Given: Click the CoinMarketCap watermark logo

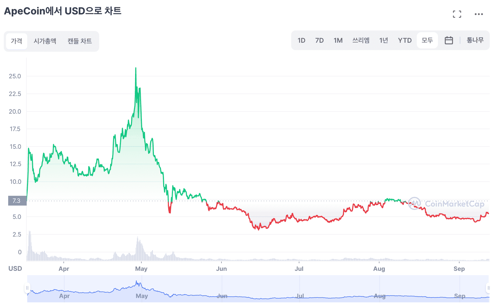Looking at the screenshot, I should click(446, 204).
